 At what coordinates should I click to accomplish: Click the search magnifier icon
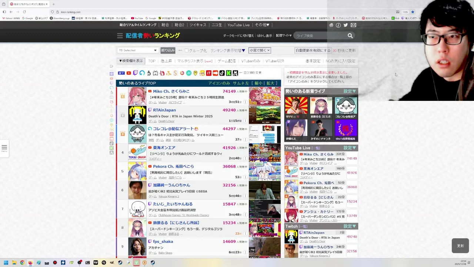[x=350, y=36]
